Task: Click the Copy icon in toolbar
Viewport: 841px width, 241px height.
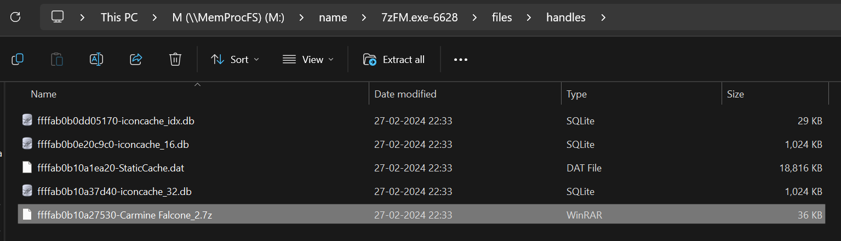Action: (x=18, y=59)
